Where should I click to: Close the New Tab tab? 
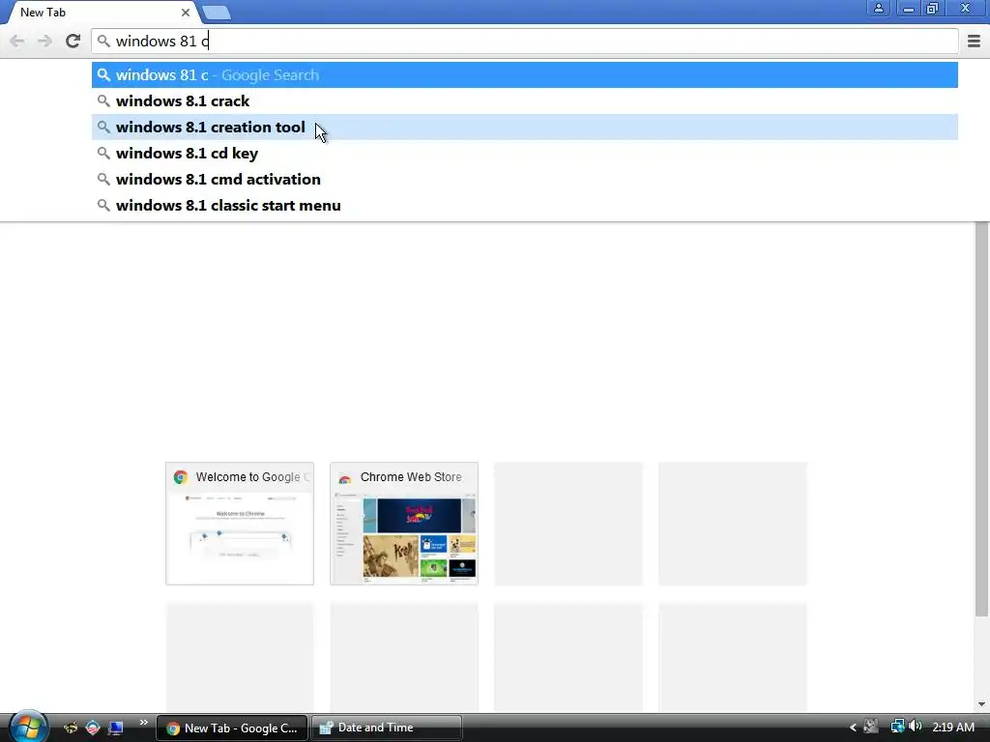pyautogui.click(x=185, y=13)
